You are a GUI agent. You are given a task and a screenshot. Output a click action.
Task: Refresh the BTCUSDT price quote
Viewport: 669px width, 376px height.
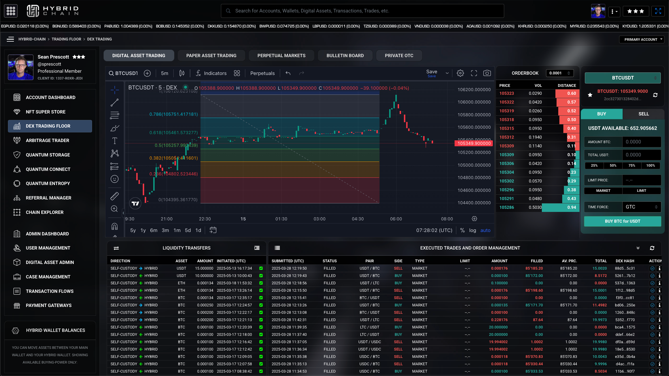pyautogui.click(x=655, y=95)
